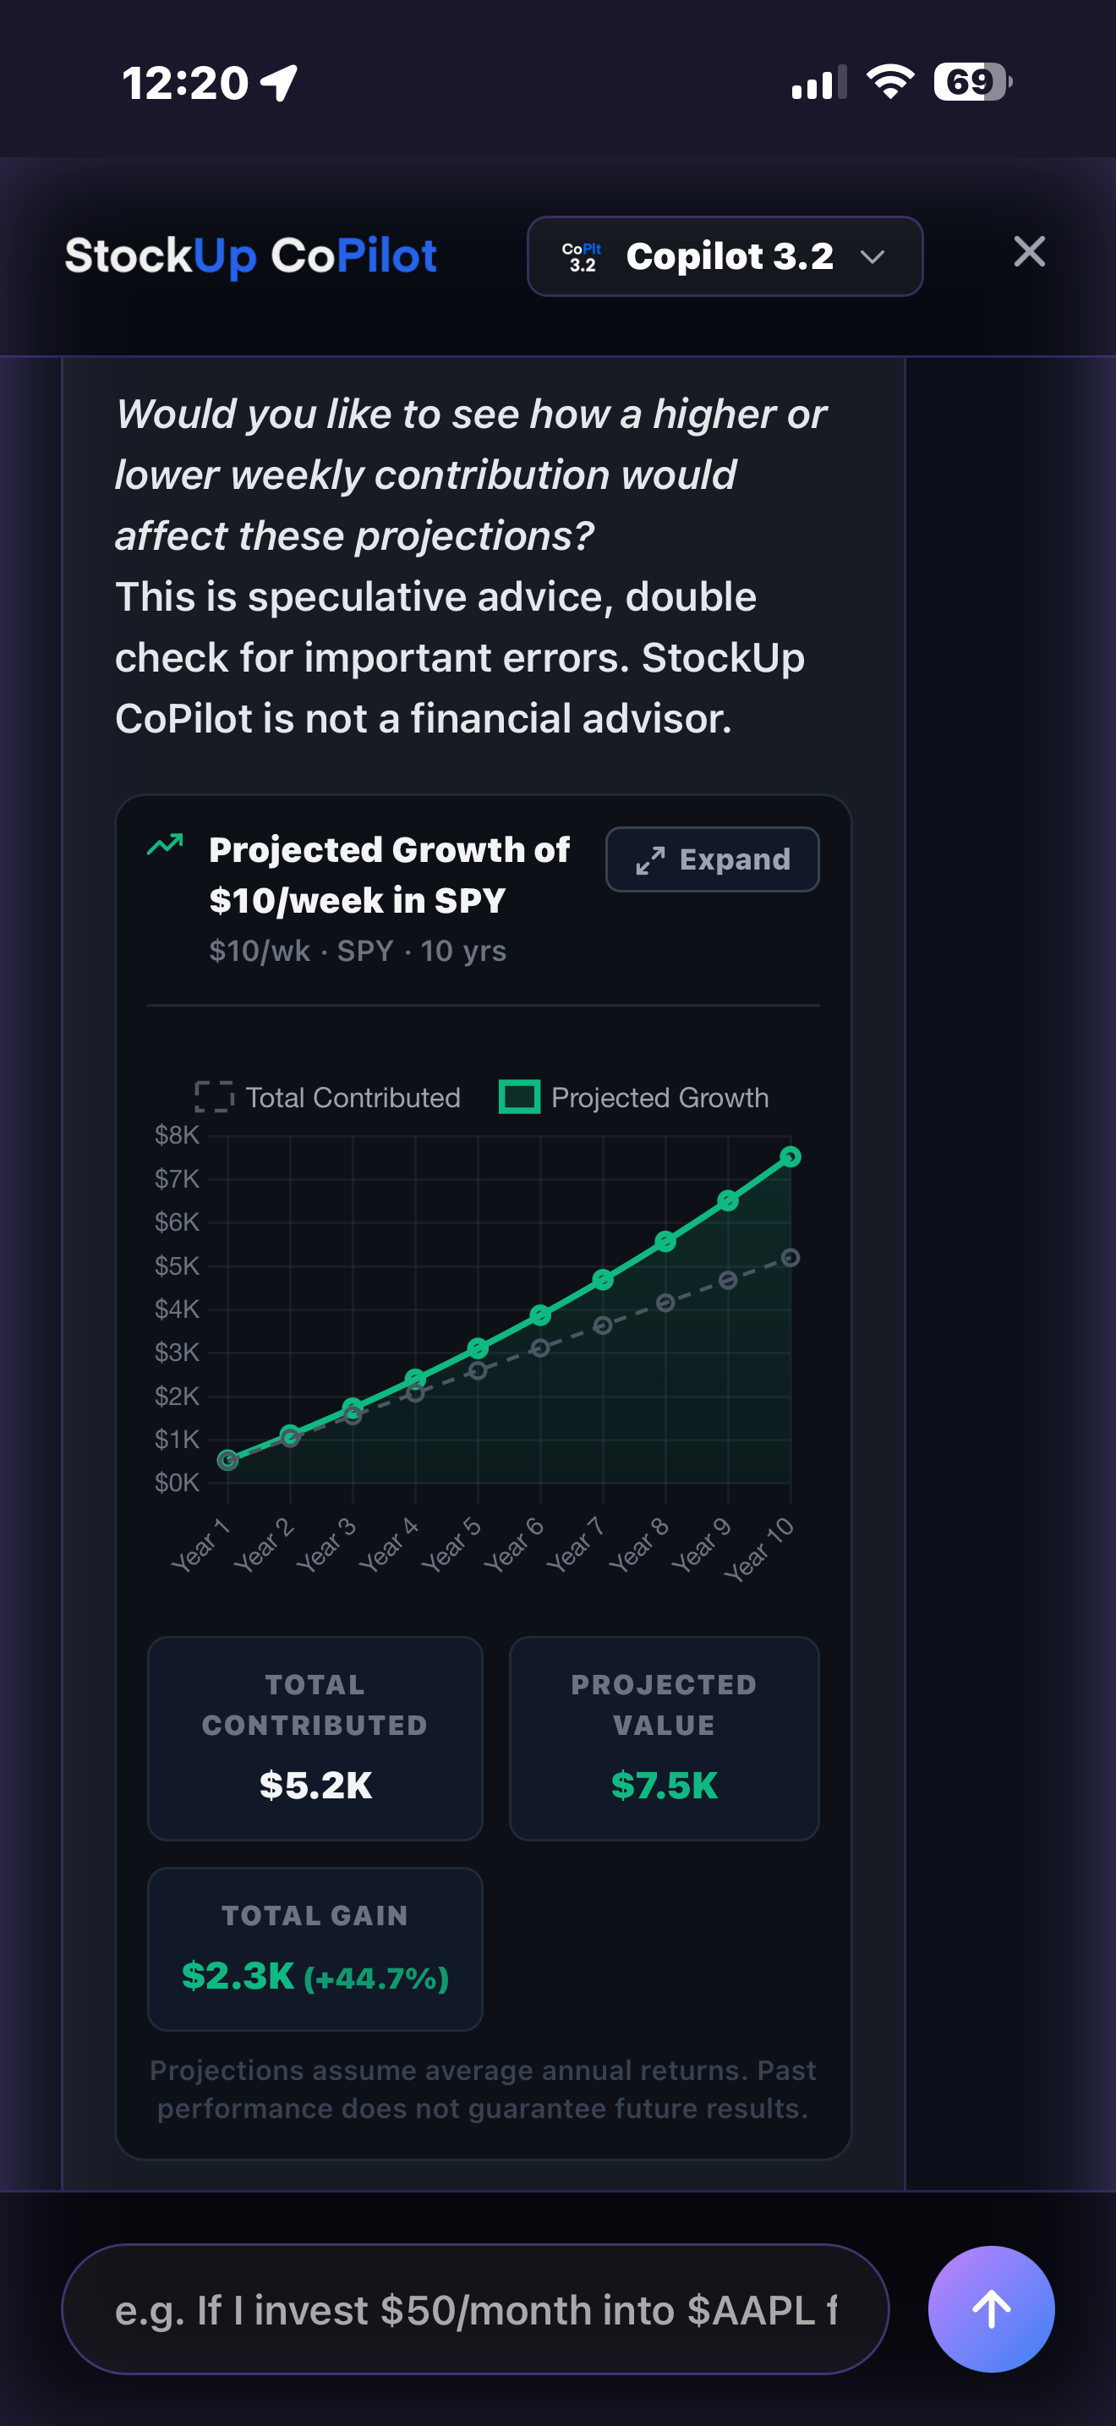Toggle the Total Contributed legend series
The width and height of the screenshot is (1116, 2426).
pos(327,1097)
